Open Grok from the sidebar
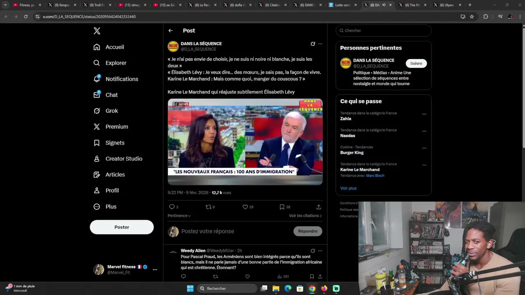This screenshot has height=295, width=525. (106, 111)
